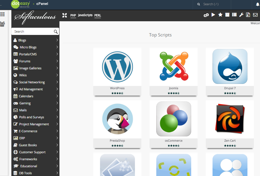Screen dimensions: 260x176
Task: Open the ERP category
Action: (36, 138)
